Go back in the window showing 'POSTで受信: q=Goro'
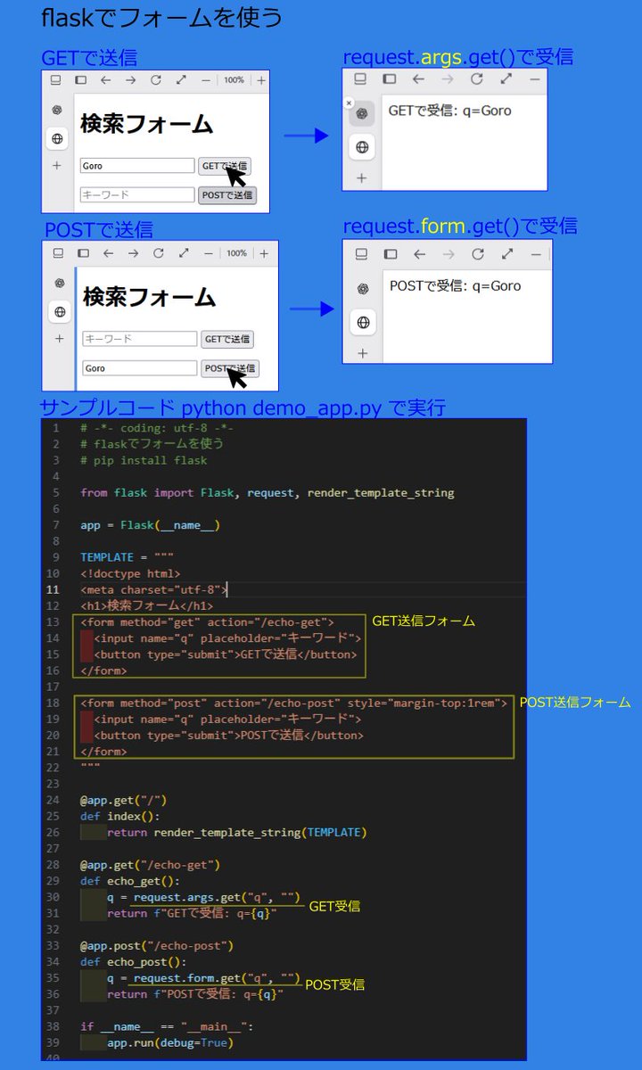Image resolution: width=642 pixels, height=1070 pixels. 420,254
